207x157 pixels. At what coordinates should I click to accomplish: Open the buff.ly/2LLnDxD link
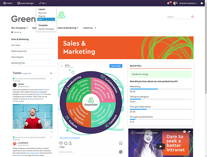pos(18,101)
